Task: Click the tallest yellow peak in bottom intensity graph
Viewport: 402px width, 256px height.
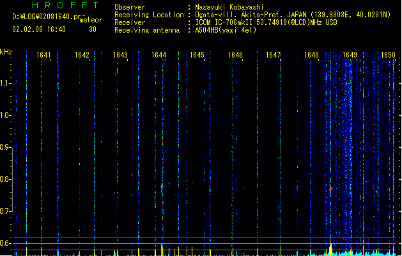Action: tap(330, 248)
